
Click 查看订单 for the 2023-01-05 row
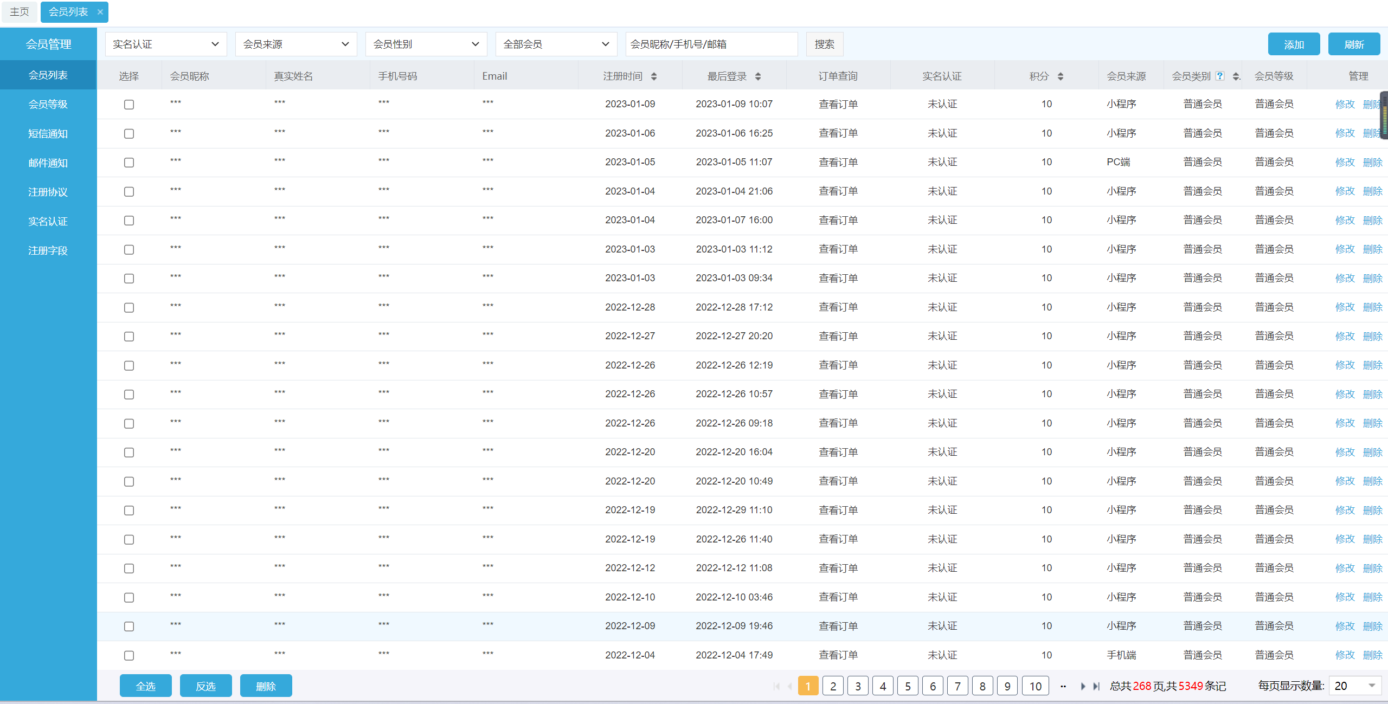coord(838,162)
